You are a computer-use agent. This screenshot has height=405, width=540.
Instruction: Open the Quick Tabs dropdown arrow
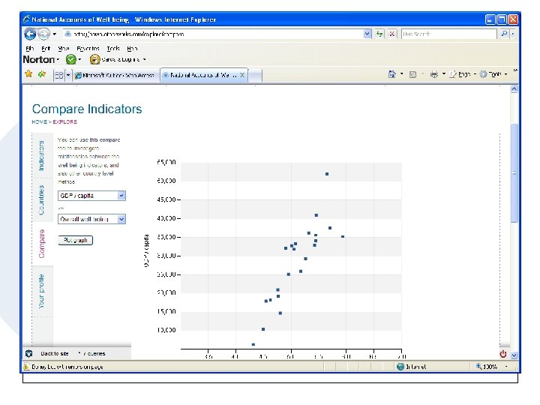coord(68,75)
